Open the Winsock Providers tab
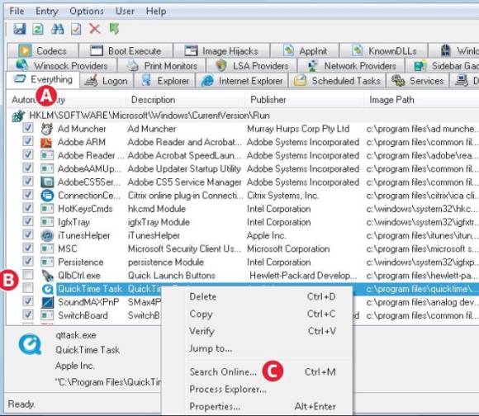This screenshot has width=479, height=416. tap(62, 66)
